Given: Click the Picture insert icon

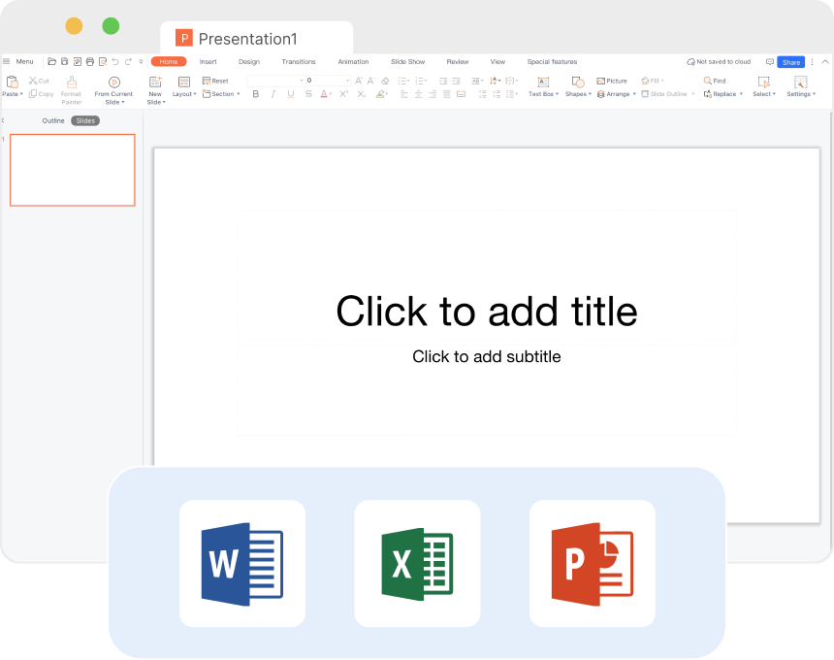Looking at the screenshot, I should (x=601, y=81).
